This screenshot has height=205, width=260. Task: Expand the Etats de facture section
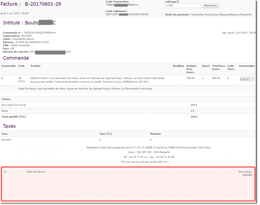(x=6, y=172)
